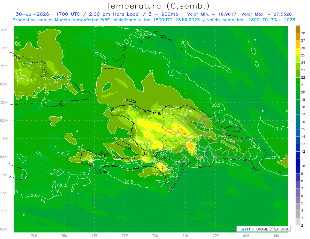Pick the teal legend swatch between 16 and 17
The image size is (310, 239).
[x=298, y=118]
